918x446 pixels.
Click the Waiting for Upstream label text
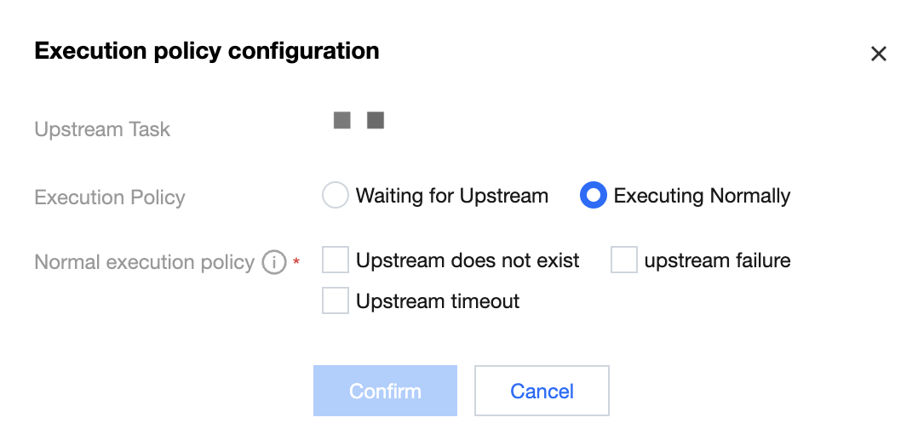452,196
